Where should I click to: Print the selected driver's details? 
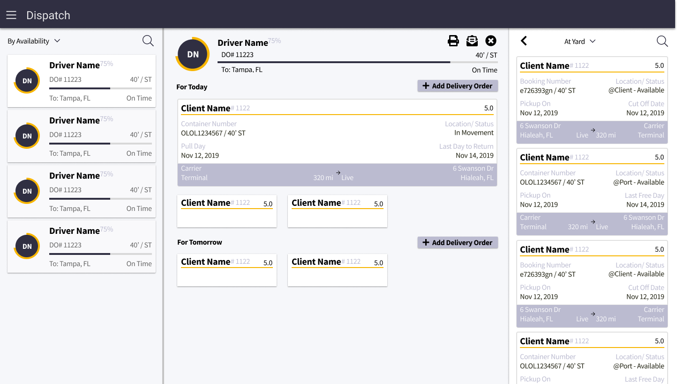coord(453,41)
